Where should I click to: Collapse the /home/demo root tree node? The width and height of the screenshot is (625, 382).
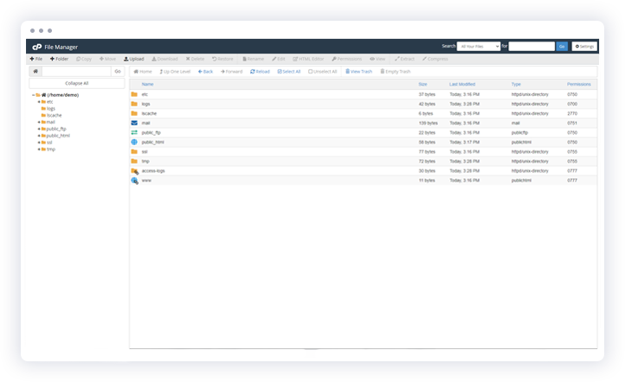tap(33, 94)
